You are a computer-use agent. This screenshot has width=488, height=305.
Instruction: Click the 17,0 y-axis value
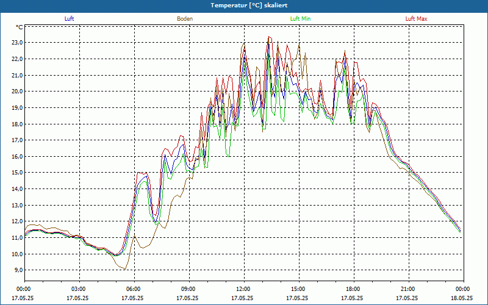pos(17,140)
